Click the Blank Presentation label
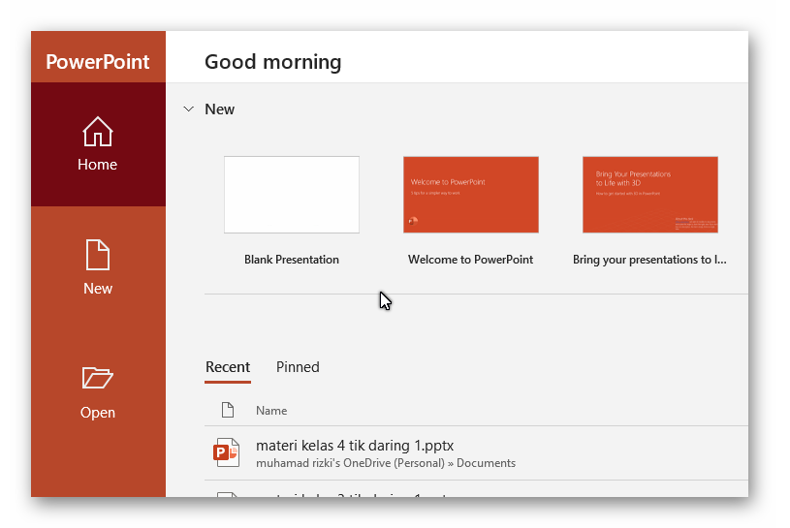The image size is (790, 528). tap(292, 260)
